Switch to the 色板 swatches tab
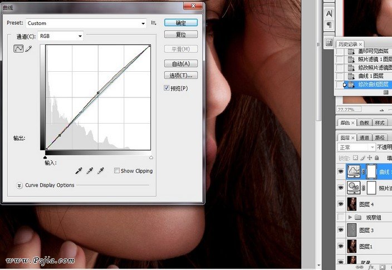Image resolution: width=392 pixels, height=270 pixels. (364, 122)
